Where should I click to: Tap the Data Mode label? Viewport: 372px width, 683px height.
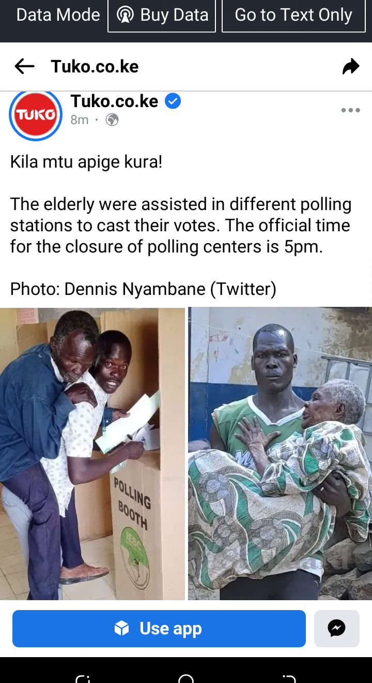[58, 15]
